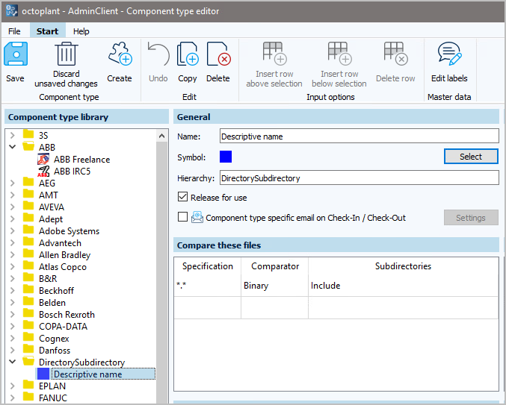Select the ABB IRC5 robot icon
506x405 pixels.
(43, 171)
